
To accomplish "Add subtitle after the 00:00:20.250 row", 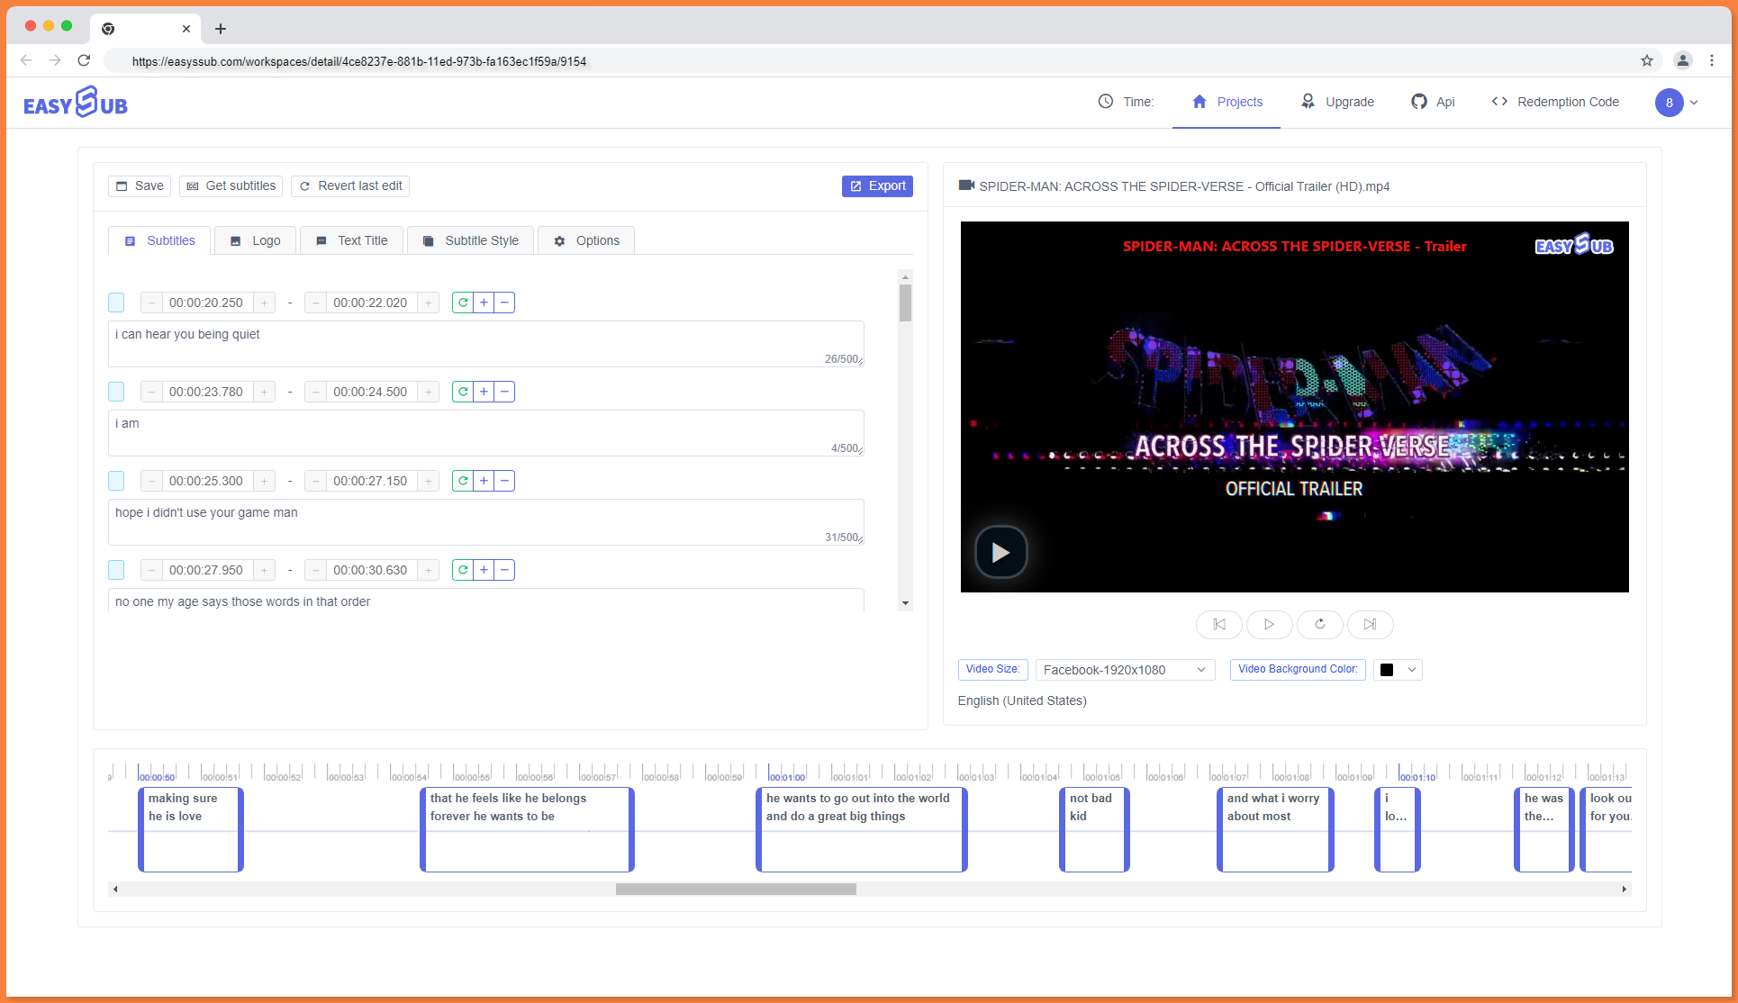I will click(484, 303).
